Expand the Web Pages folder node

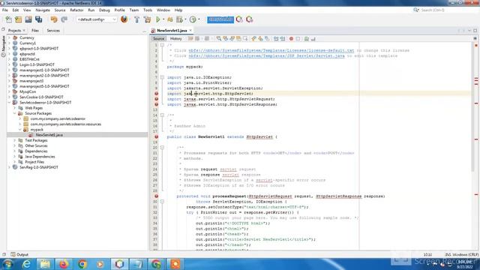(x=15, y=108)
